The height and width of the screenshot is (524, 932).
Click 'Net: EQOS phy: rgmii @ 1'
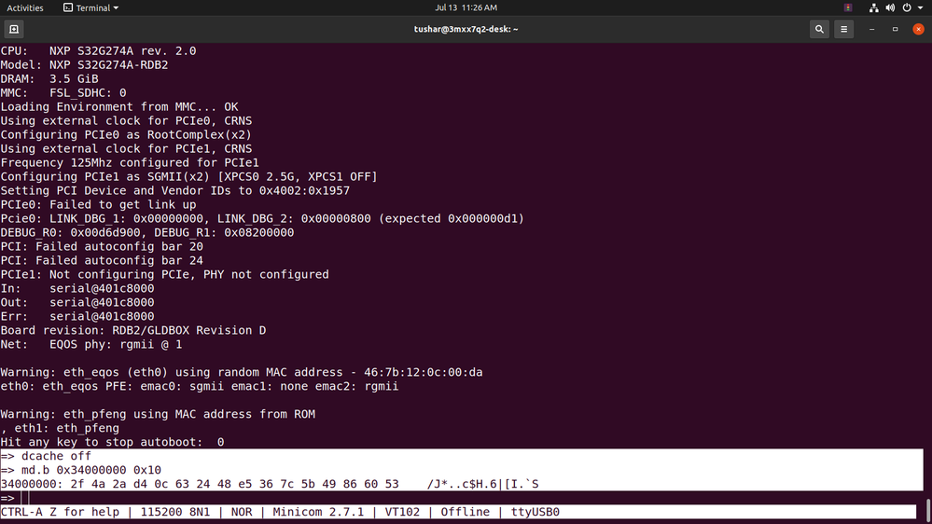[x=90, y=344]
